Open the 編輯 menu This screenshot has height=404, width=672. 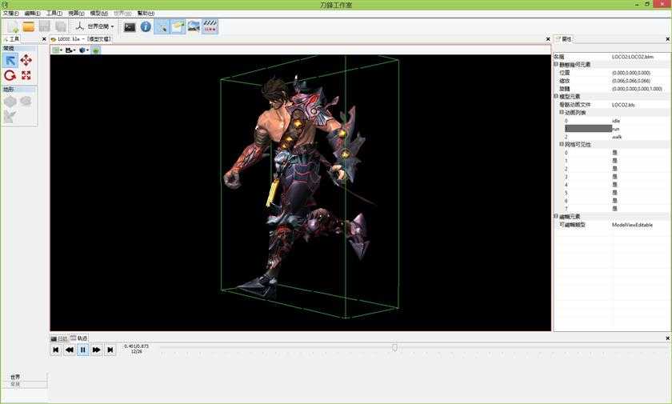(x=33, y=14)
